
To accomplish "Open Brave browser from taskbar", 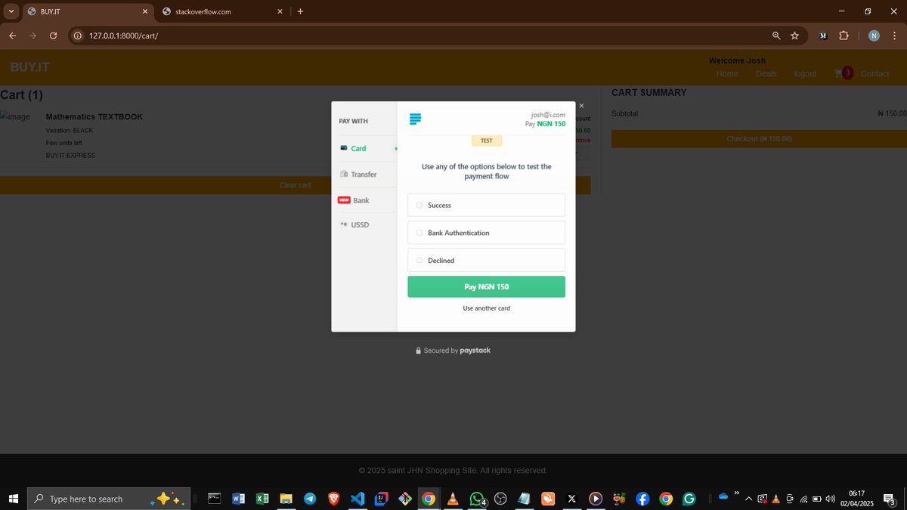I will (333, 499).
